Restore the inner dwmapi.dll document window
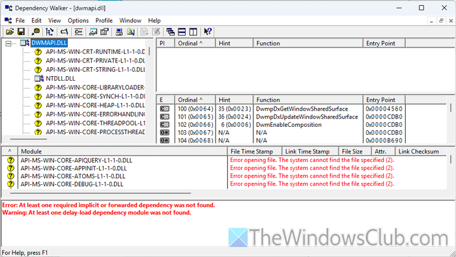Screen dimensions: 456x257 [441, 21]
